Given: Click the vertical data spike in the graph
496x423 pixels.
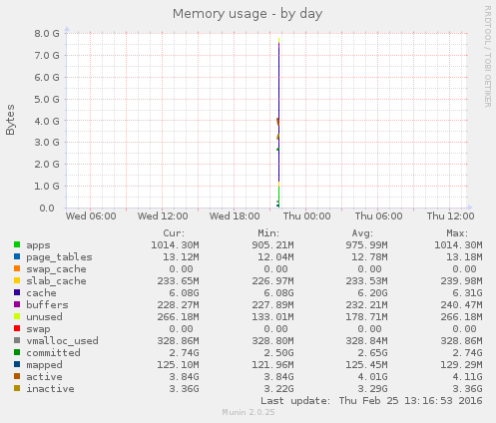Looking at the screenshot, I should [x=278, y=123].
